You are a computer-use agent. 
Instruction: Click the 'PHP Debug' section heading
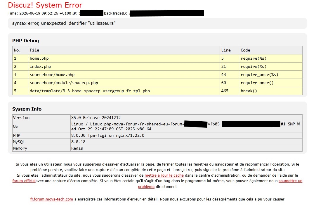click(x=26, y=41)
